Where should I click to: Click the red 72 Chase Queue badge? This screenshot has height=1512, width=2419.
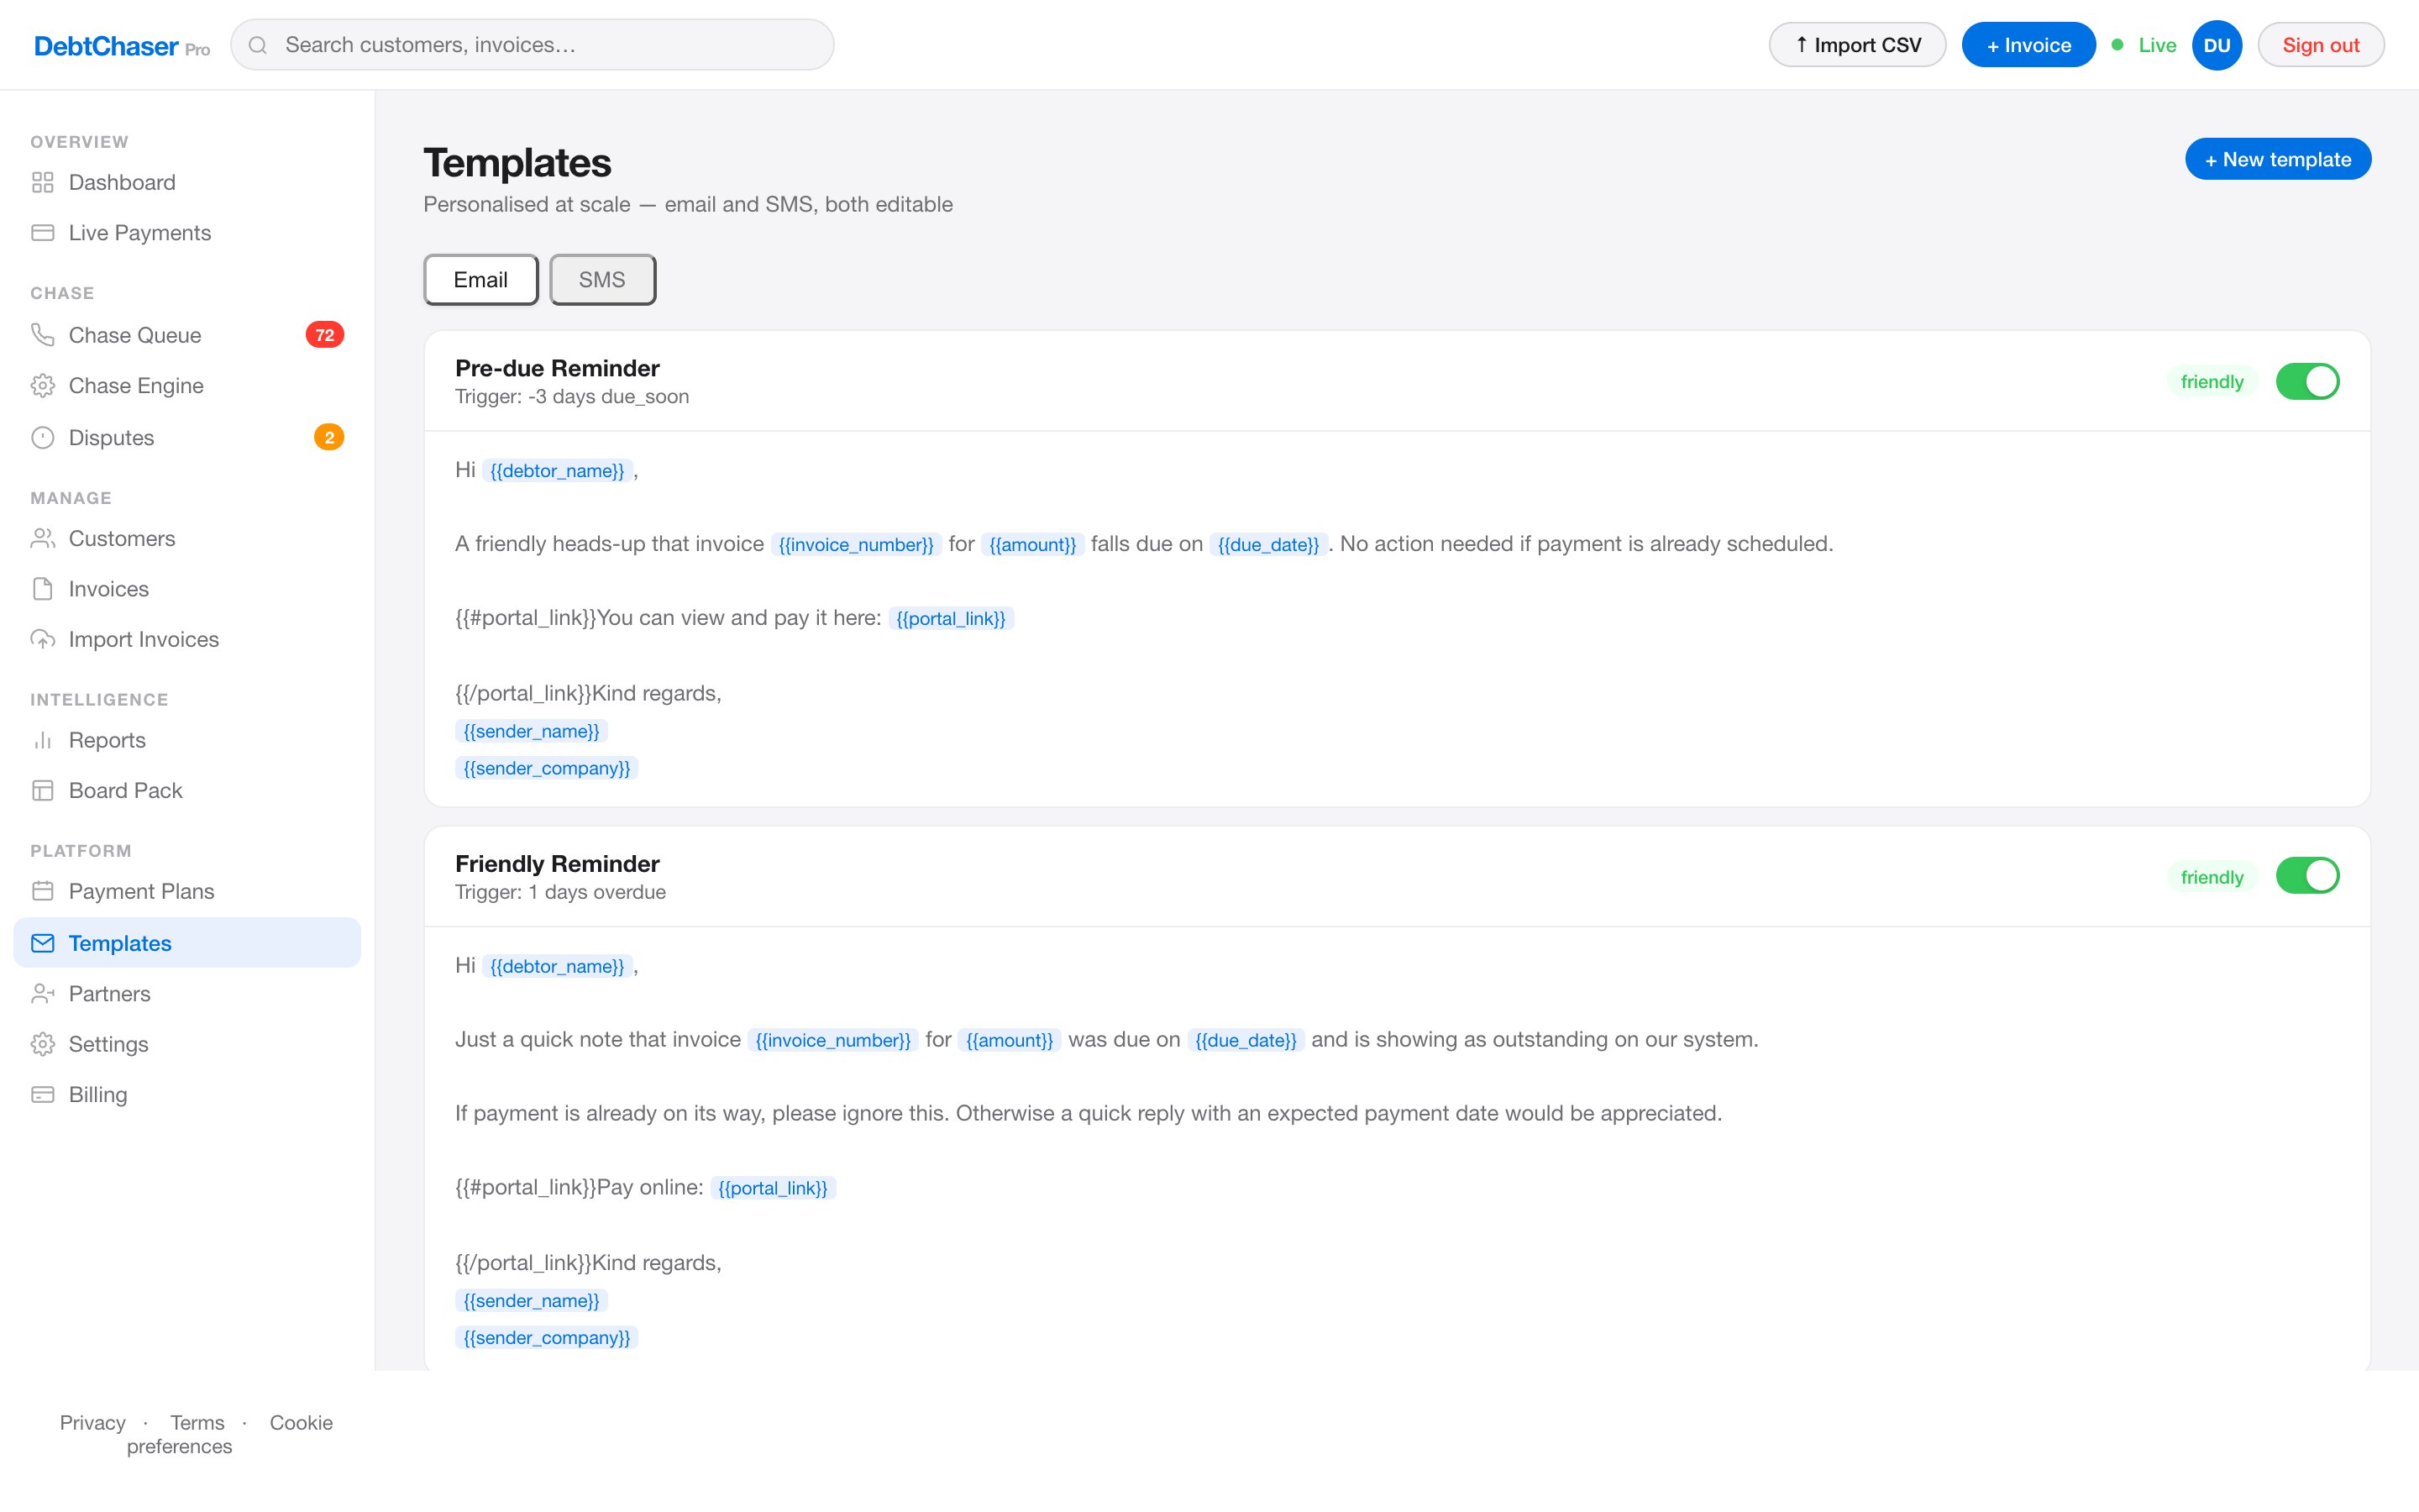(324, 335)
